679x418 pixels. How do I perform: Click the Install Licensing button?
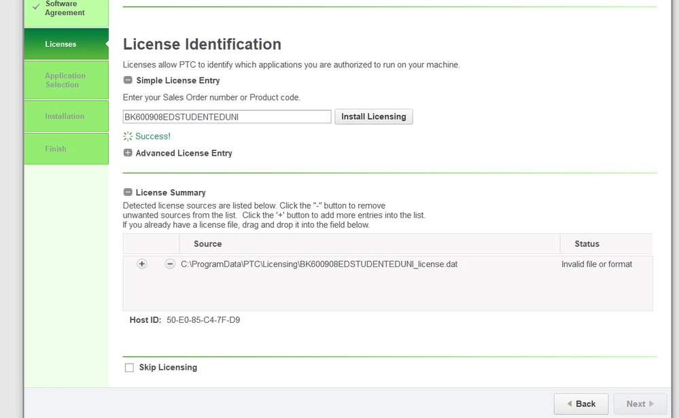(374, 116)
